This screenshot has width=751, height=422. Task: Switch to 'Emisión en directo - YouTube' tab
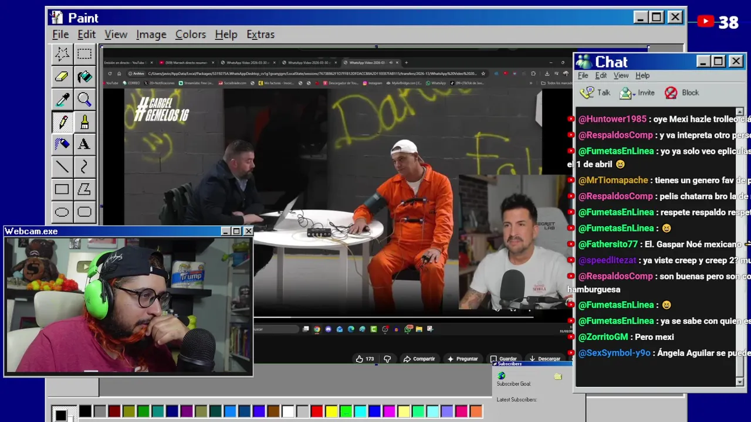[x=127, y=62]
